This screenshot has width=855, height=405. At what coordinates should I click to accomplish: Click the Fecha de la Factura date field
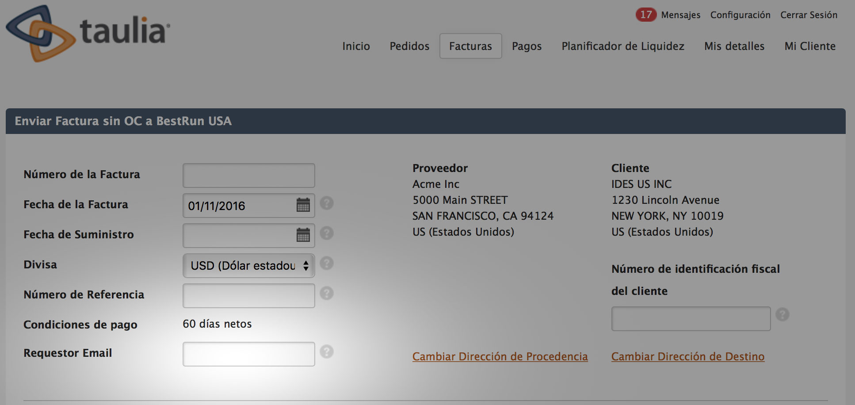tap(249, 206)
